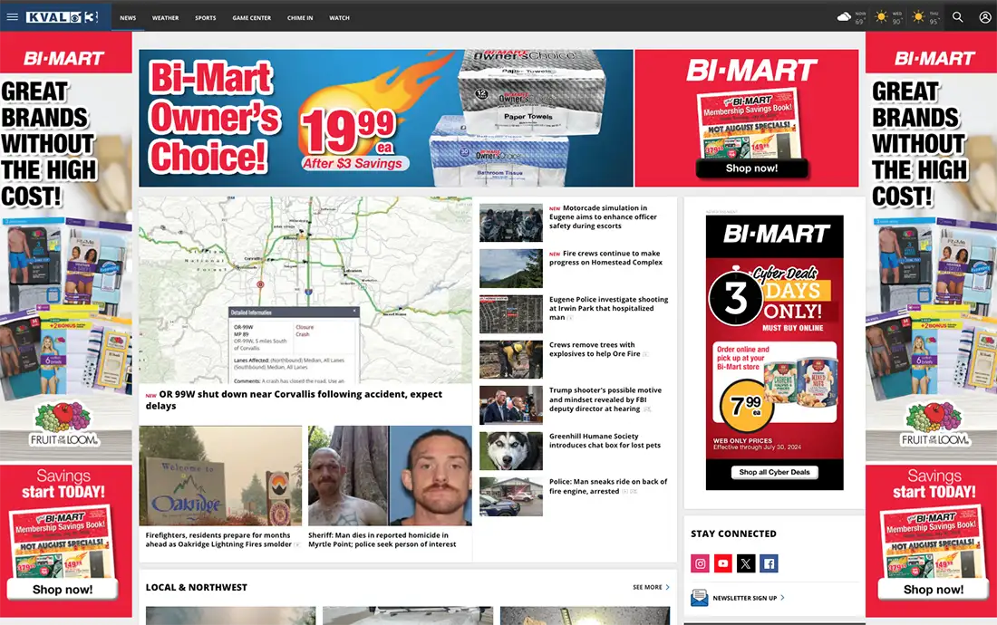Image resolution: width=997 pixels, height=625 pixels.
Task: Click the Welcome to Oakridge sign thumbnail
Action: click(220, 476)
